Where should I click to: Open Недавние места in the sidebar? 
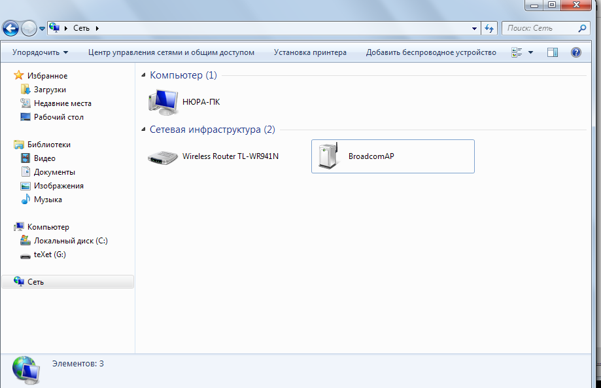[x=56, y=103]
